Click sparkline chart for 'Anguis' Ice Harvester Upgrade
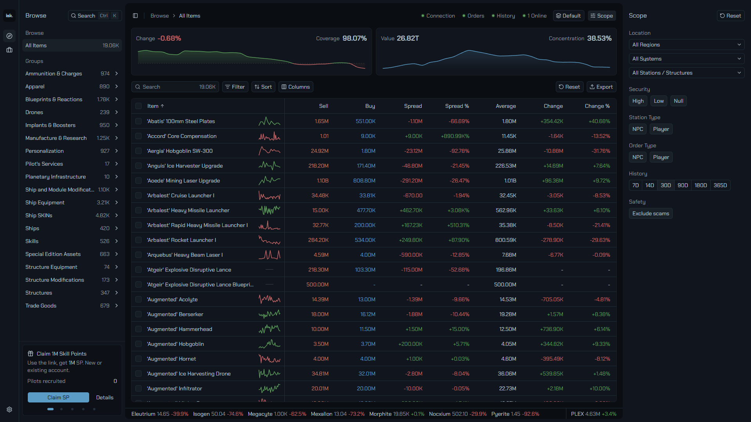This screenshot has width=751, height=422. point(269,166)
